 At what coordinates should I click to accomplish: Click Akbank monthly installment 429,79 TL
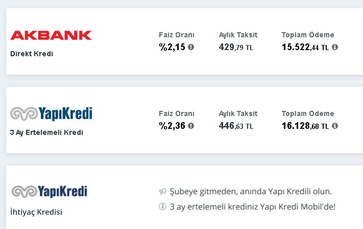[x=236, y=48]
